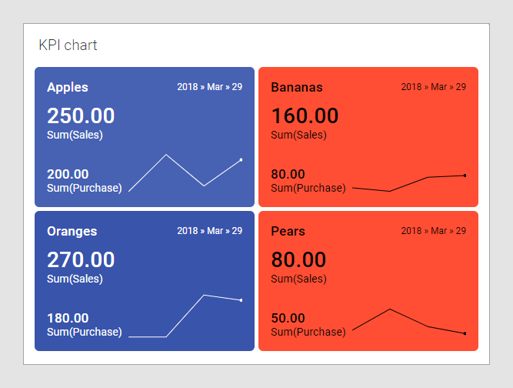Select the Bananas tile heading
The height and width of the screenshot is (388, 513).
(x=297, y=87)
